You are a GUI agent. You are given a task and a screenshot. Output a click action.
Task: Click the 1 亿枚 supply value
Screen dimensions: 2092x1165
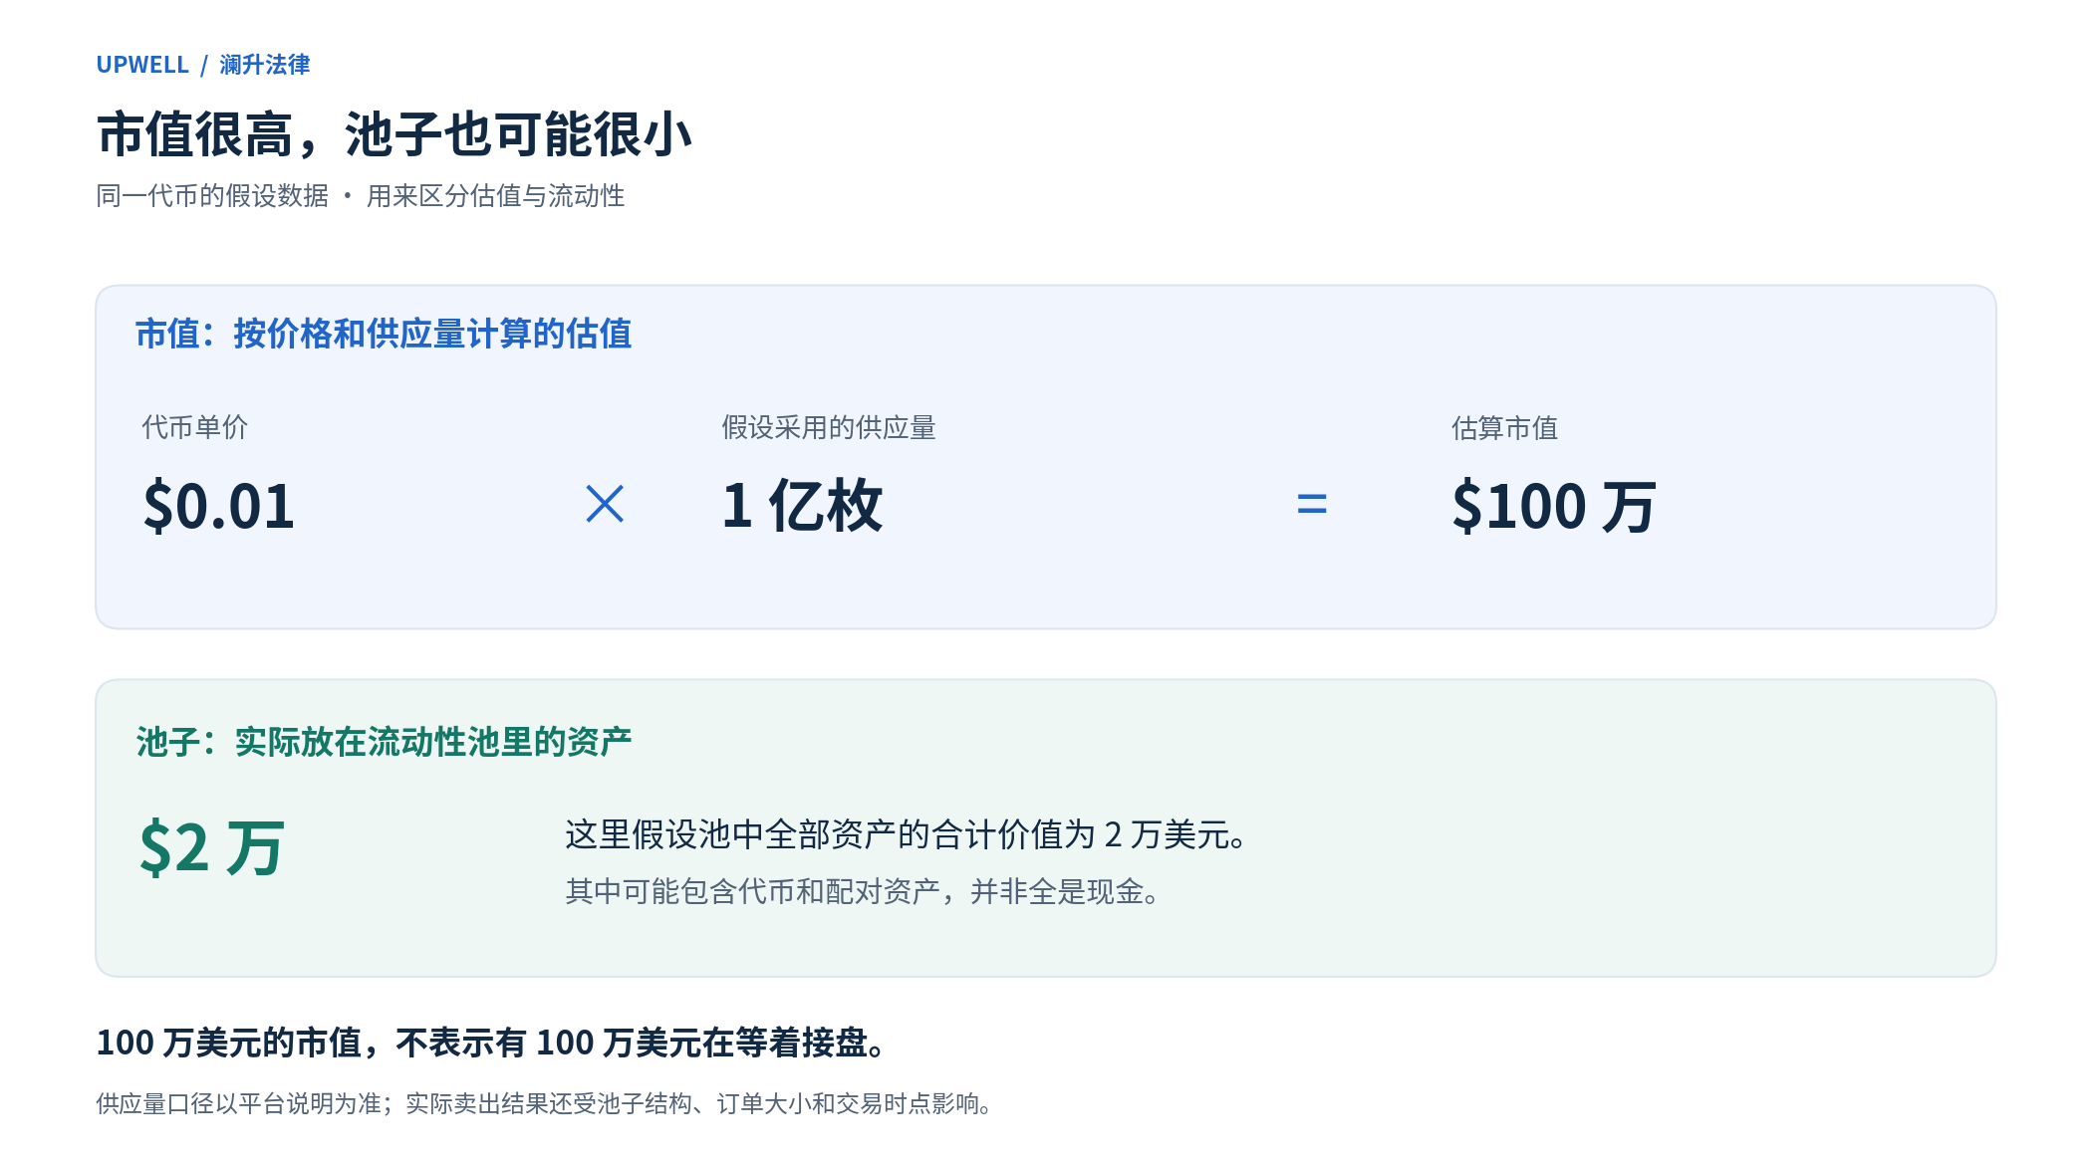click(802, 506)
